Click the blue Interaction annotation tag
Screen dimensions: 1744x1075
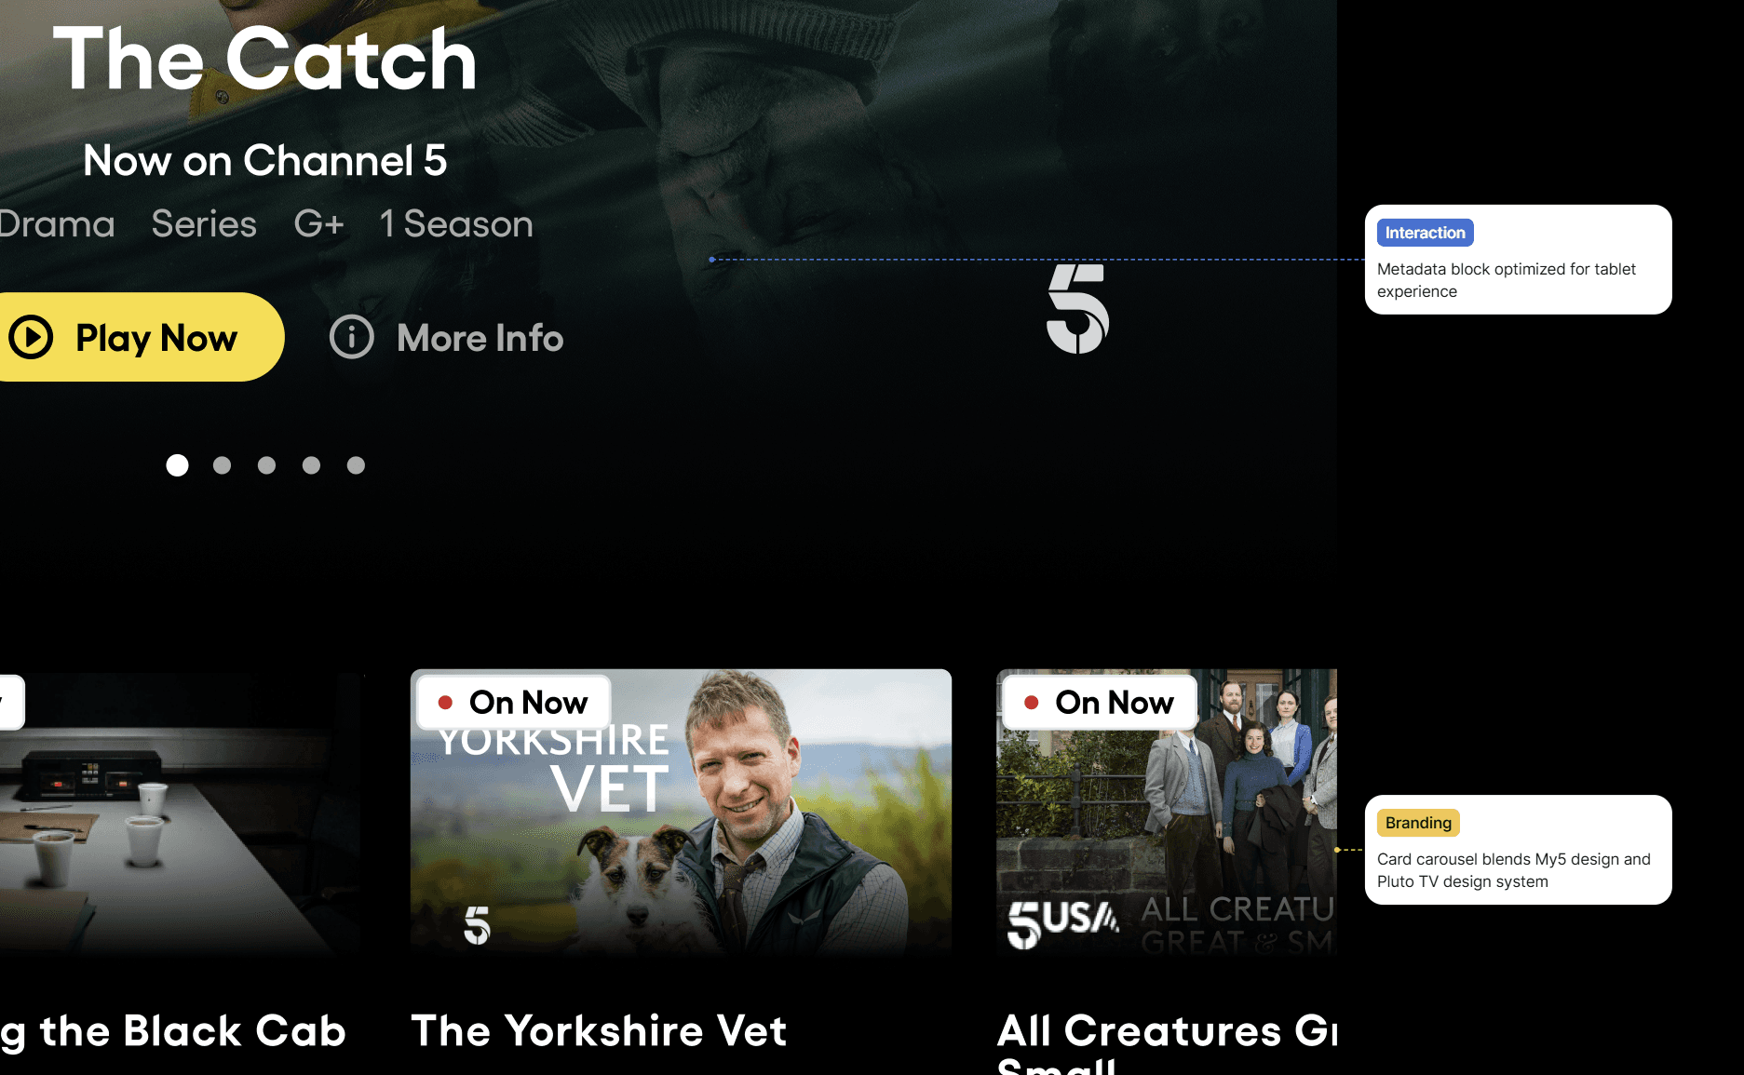pyautogui.click(x=1425, y=233)
